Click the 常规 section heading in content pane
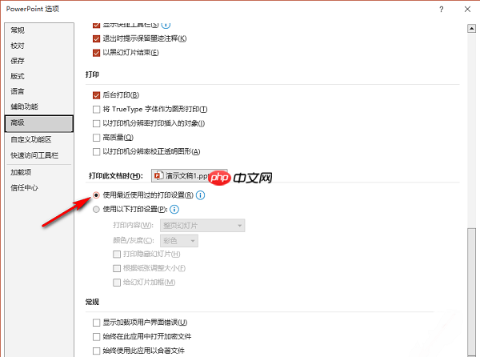 92,303
